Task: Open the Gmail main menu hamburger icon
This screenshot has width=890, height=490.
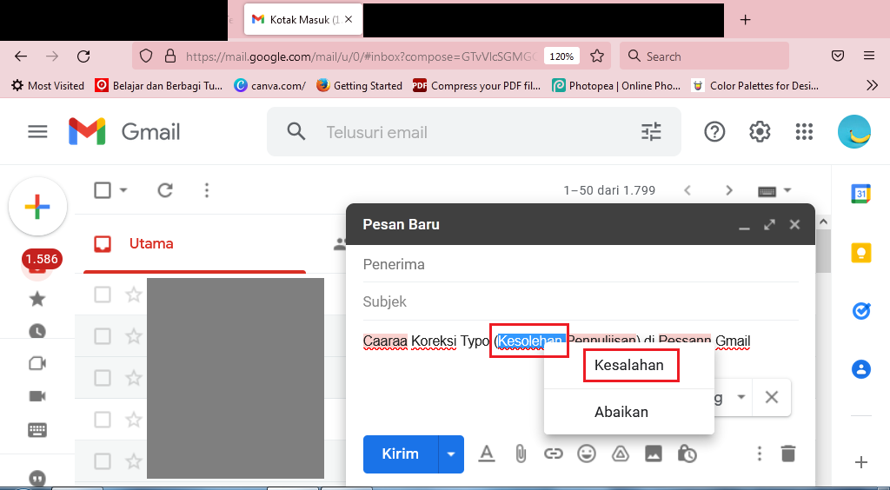Action: click(37, 132)
